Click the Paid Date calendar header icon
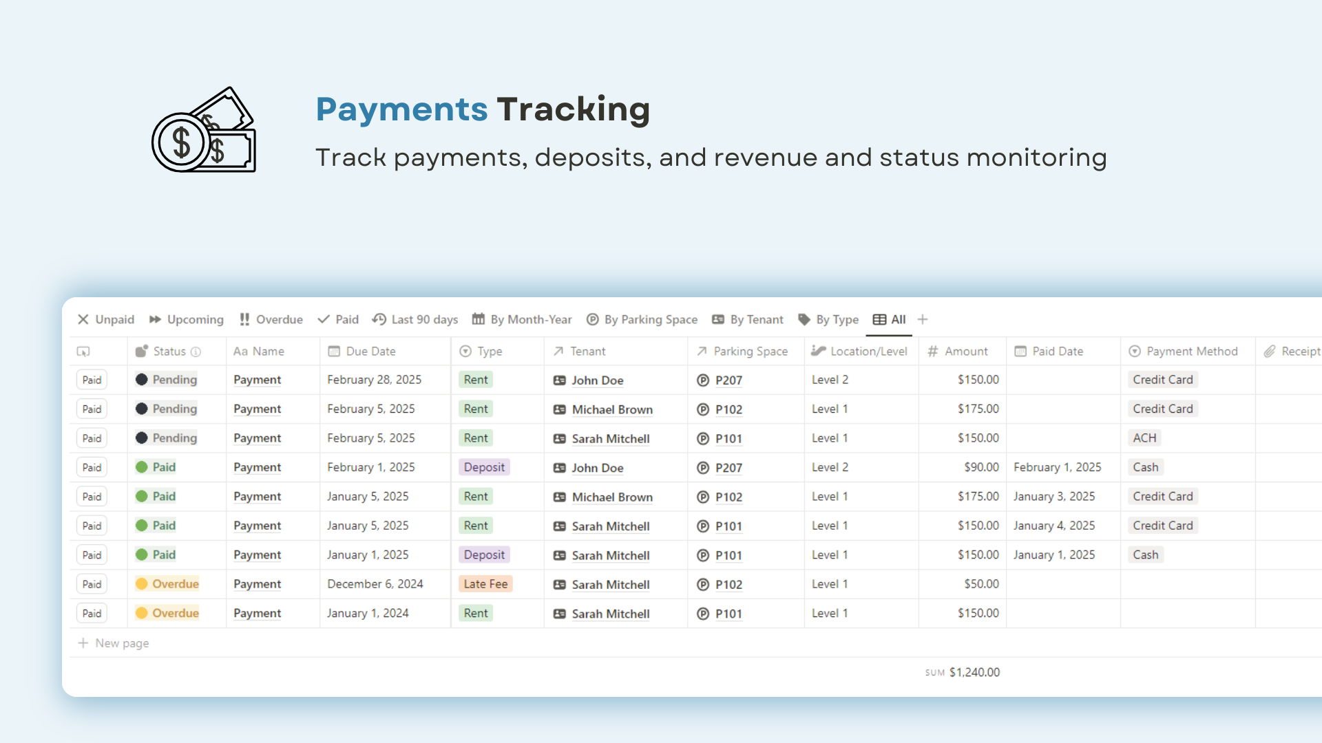The width and height of the screenshot is (1322, 743). click(1020, 352)
